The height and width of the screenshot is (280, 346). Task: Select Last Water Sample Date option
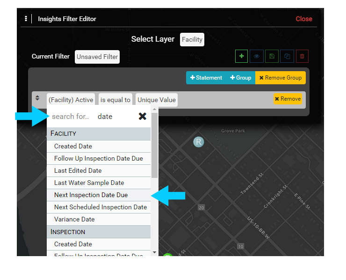coord(89,183)
